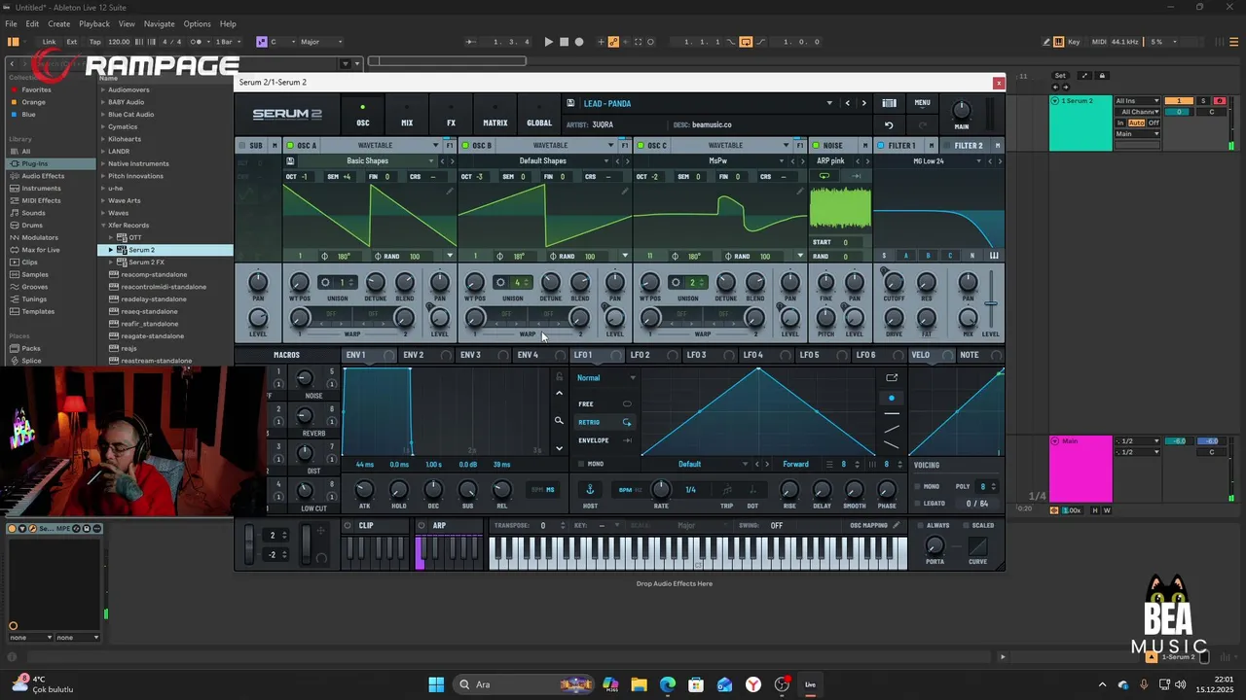Toggle envelope BPM/MS time switch
Image resolution: width=1246 pixels, height=700 pixels.
[543, 489]
